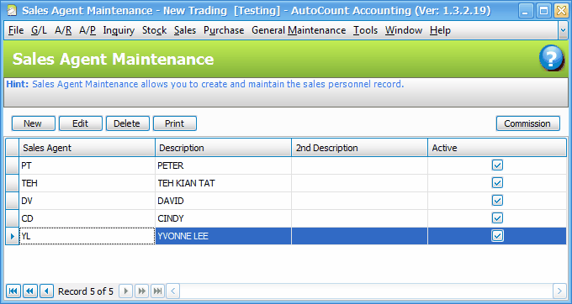Viewport: 572px width, 304px height.
Task: Click horizontal scrollbar right arrow
Action: (x=559, y=291)
